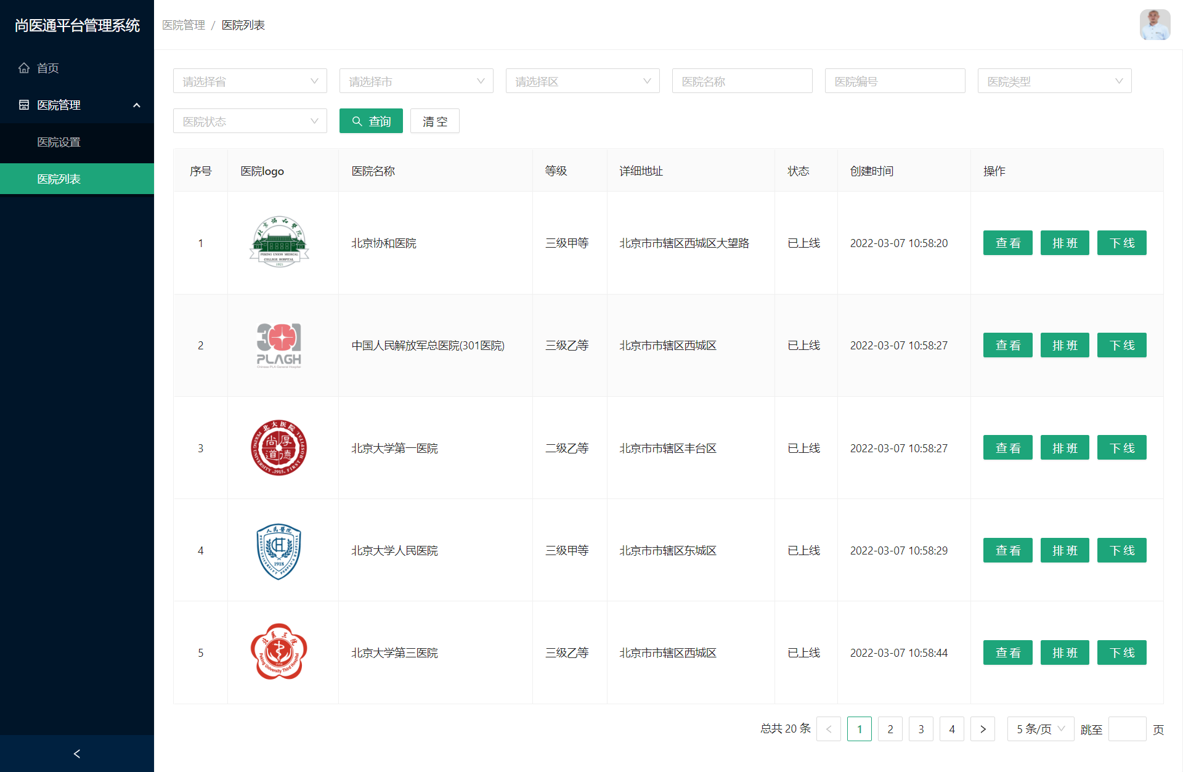Viewport: 1183px width, 772px height.
Task: Open the 5条/页 page size dropdown
Action: (x=1041, y=729)
